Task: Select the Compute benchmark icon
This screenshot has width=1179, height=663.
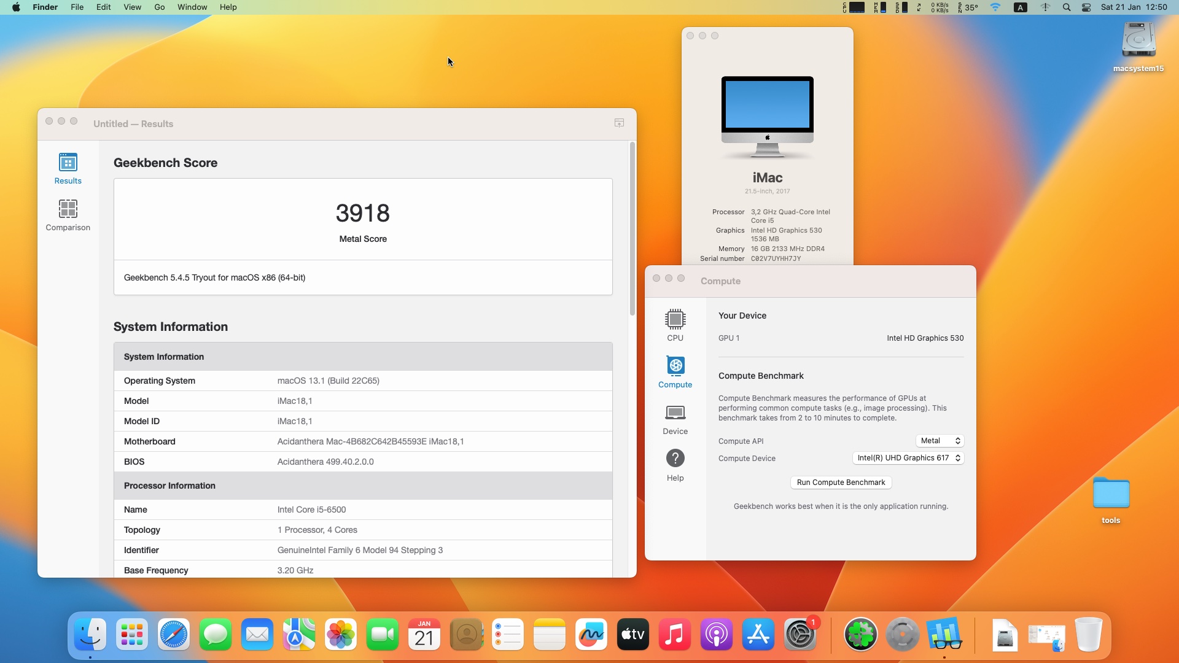Action: pyautogui.click(x=675, y=372)
